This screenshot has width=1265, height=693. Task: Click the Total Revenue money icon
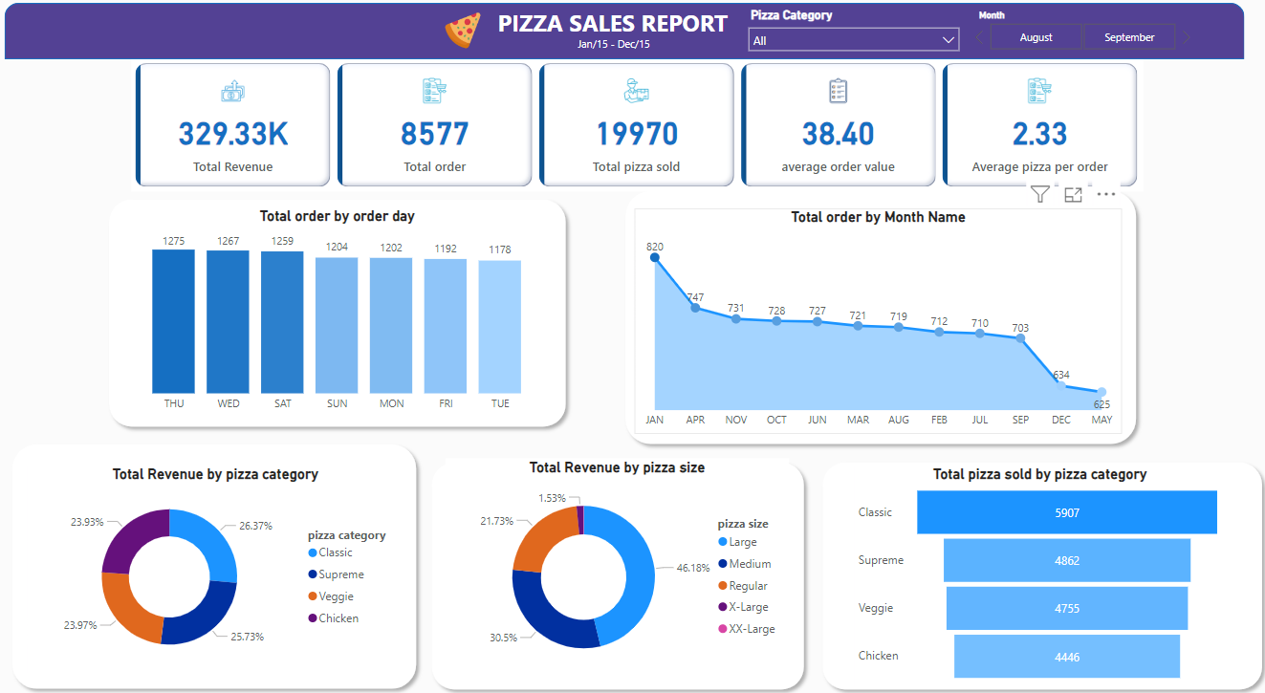click(233, 92)
